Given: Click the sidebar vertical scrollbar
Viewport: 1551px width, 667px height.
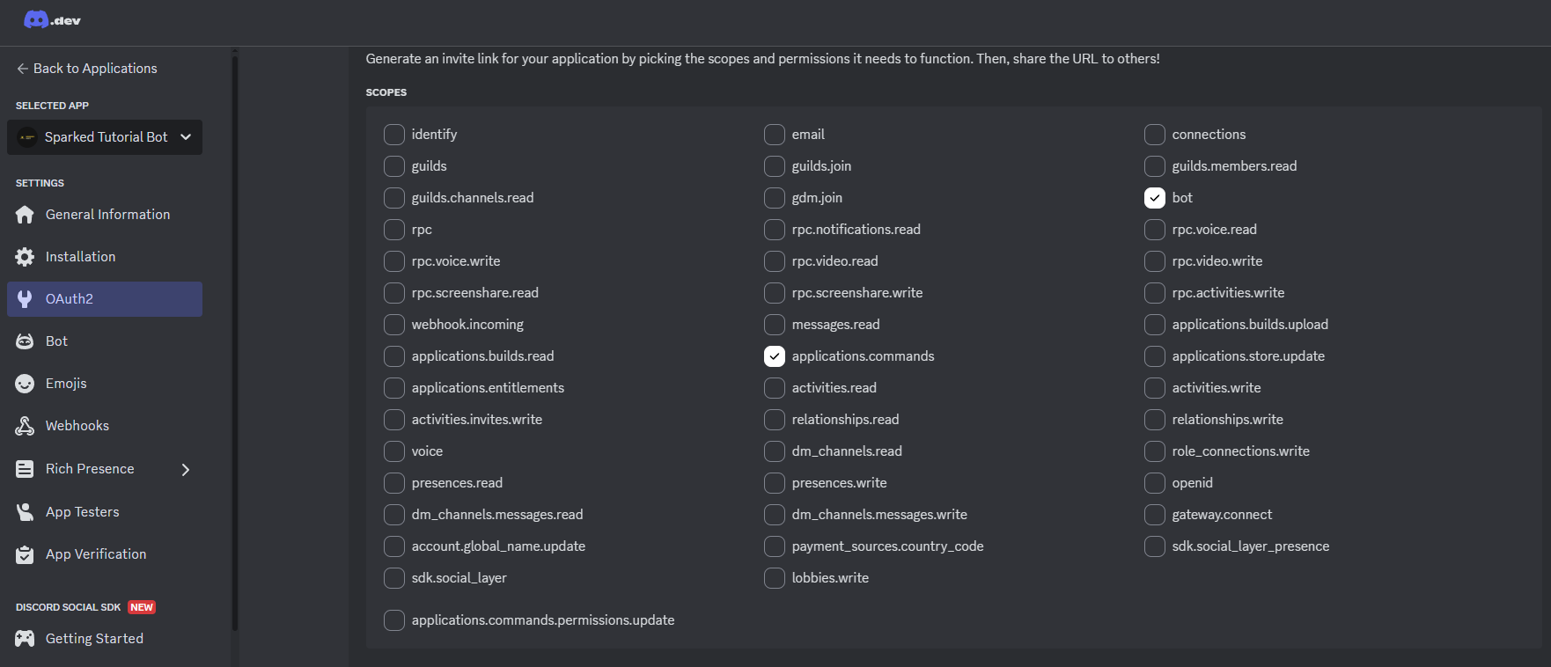Looking at the screenshot, I should 235,343.
